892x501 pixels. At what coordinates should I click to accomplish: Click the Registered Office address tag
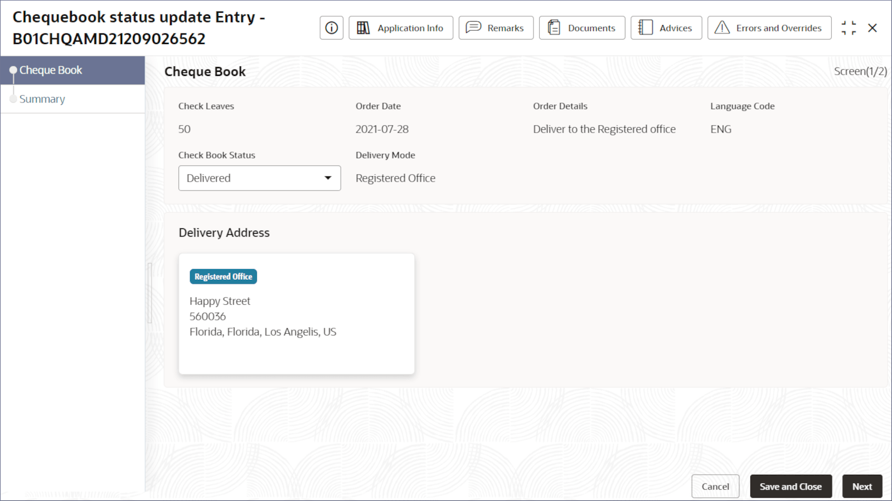click(x=223, y=277)
